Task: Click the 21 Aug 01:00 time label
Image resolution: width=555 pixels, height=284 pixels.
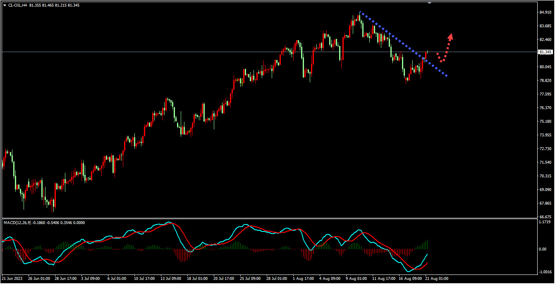Action: (x=436, y=279)
